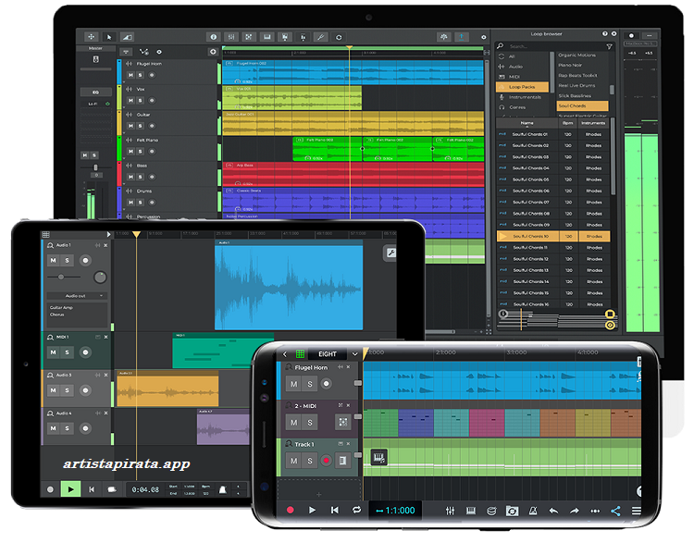Mute Flugel Horn track on phone
The width and height of the screenshot is (694, 555).
point(294,384)
